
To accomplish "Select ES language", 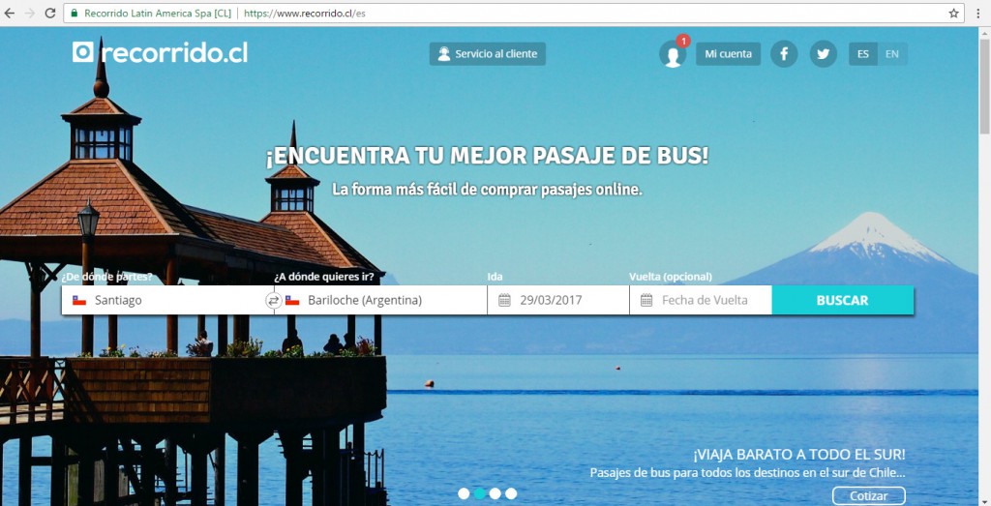I will [863, 53].
